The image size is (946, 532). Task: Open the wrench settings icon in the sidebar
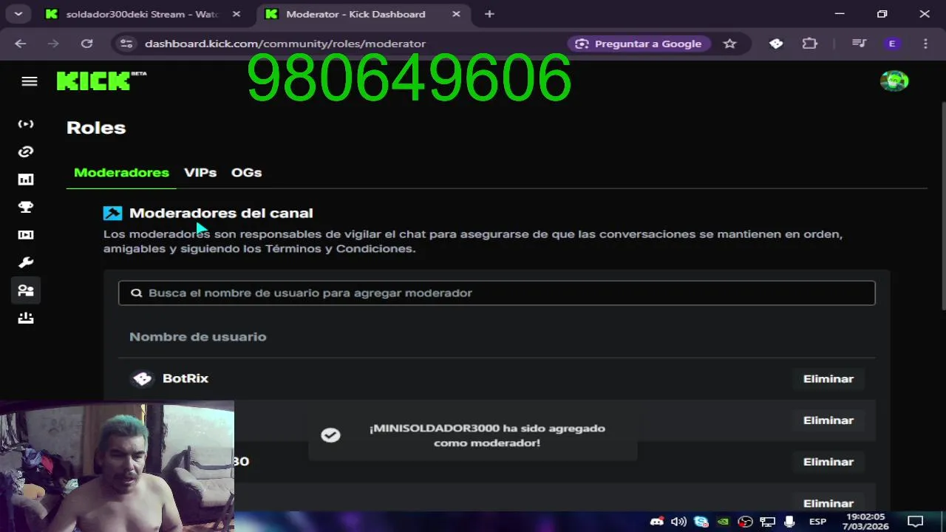26,262
